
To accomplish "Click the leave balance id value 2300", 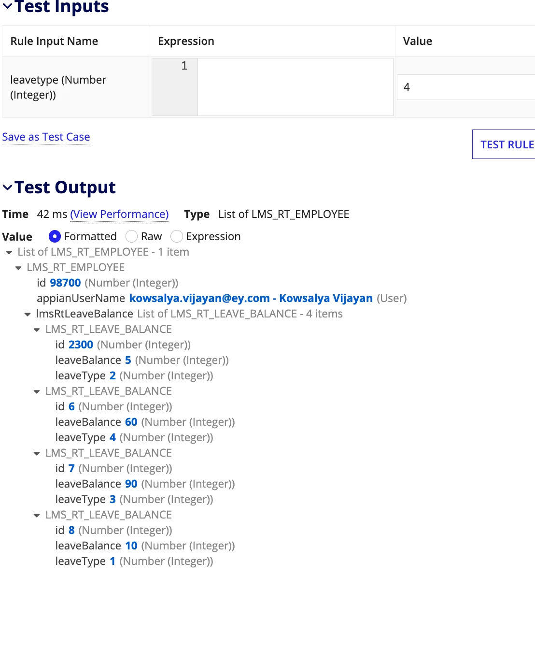I will pyautogui.click(x=81, y=345).
